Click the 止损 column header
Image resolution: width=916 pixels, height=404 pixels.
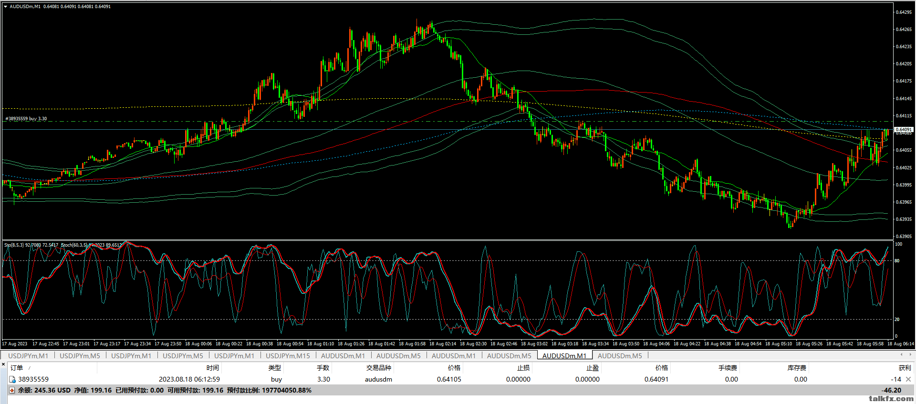[523, 368]
